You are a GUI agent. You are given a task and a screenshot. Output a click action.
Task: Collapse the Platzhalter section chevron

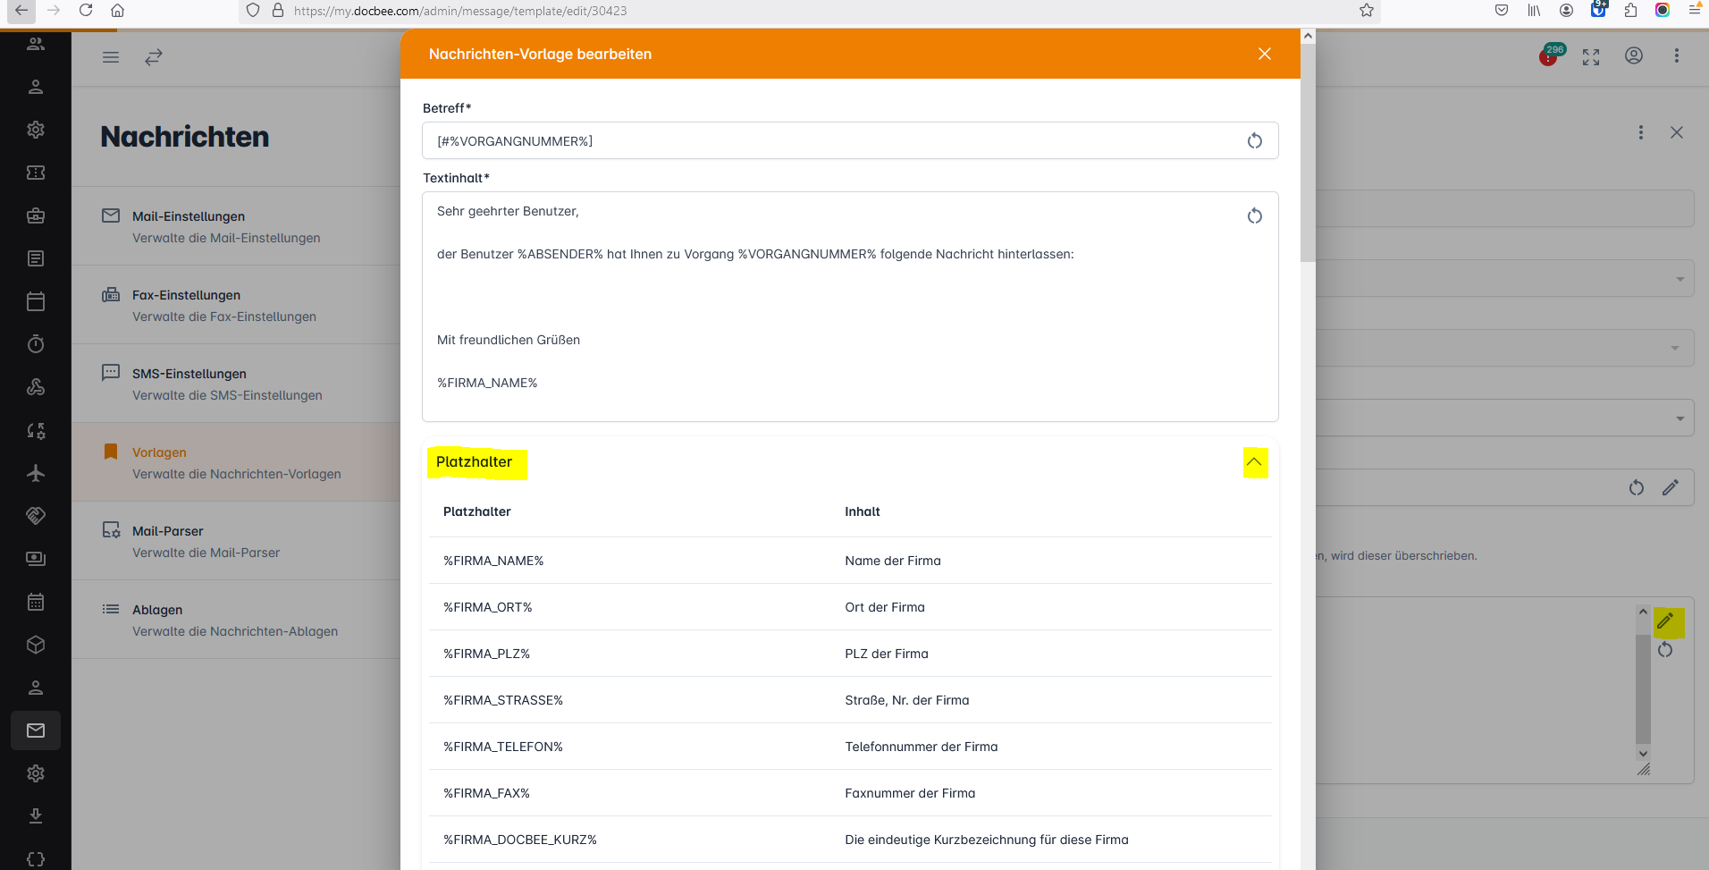1255,462
